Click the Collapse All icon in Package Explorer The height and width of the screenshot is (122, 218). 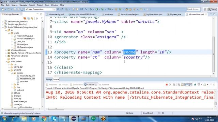click(29, 18)
